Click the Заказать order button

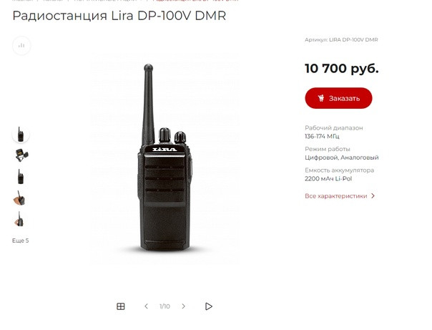[338, 98]
